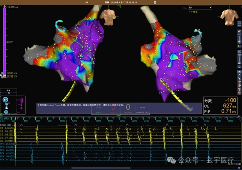
Task: Click the back-facing torso orientation model
Action: [x=229, y=17]
